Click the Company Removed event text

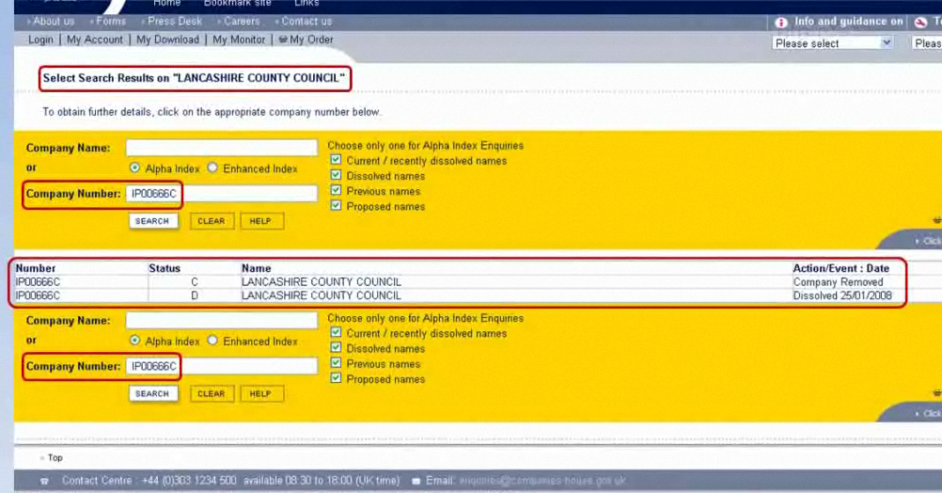pos(838,282)
